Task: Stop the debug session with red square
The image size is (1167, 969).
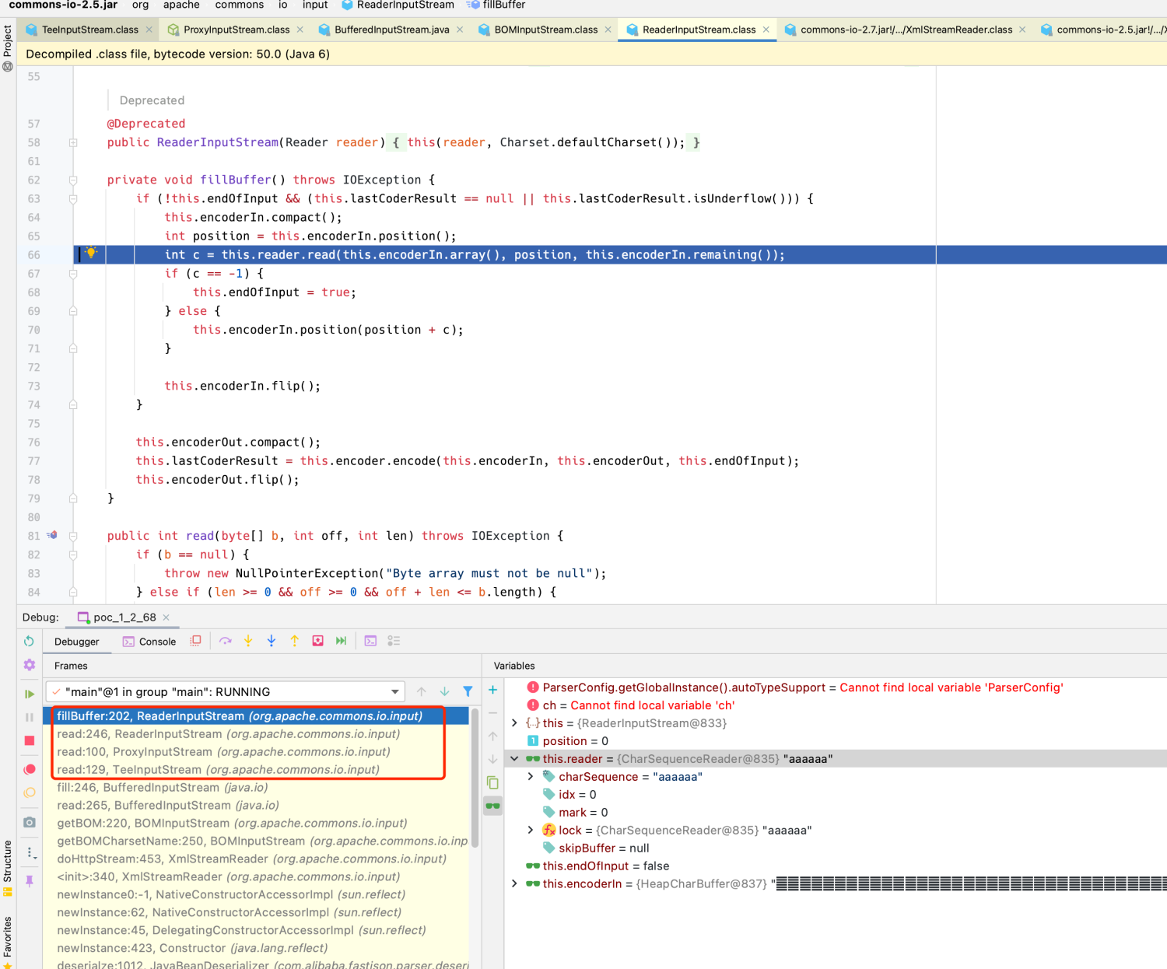Action: tap(29, 740)
